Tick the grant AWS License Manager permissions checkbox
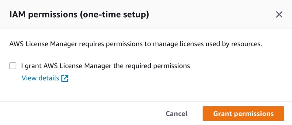 pos(13,66)
